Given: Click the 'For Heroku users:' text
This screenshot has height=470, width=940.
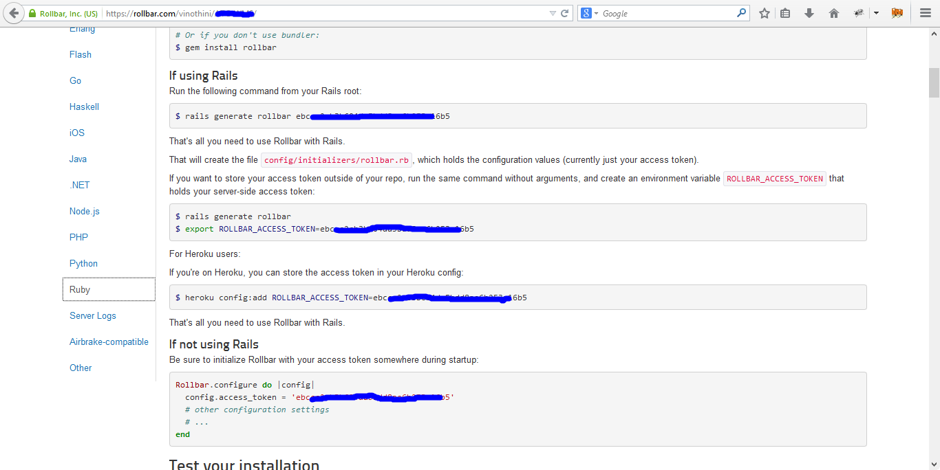Looking at the screenshot, I should pyautogui.click(x=205, y=254).
